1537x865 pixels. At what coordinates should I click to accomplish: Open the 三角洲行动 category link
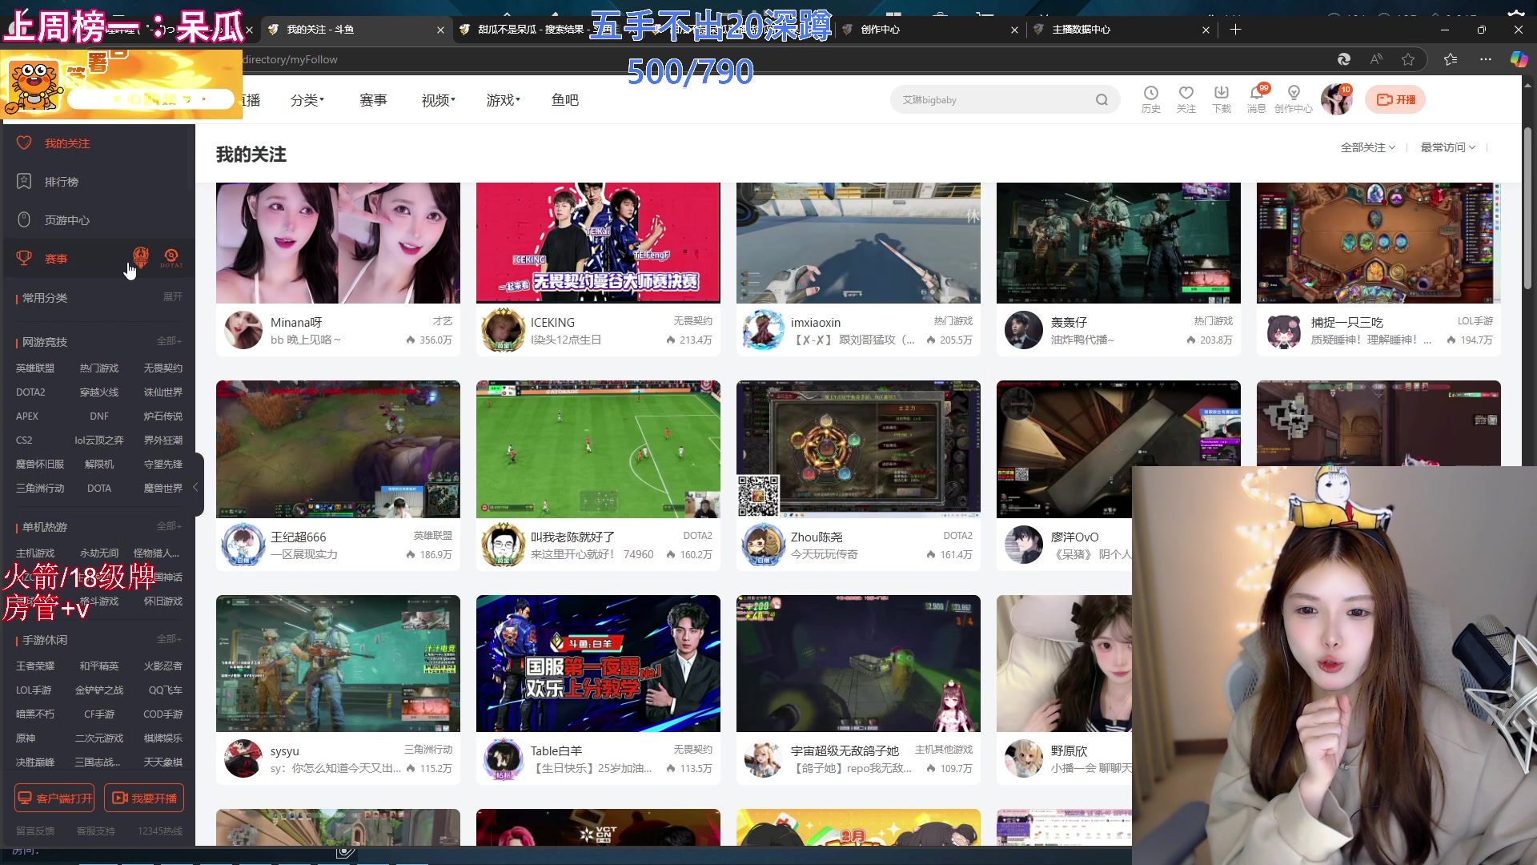click(x=40, y=488)
